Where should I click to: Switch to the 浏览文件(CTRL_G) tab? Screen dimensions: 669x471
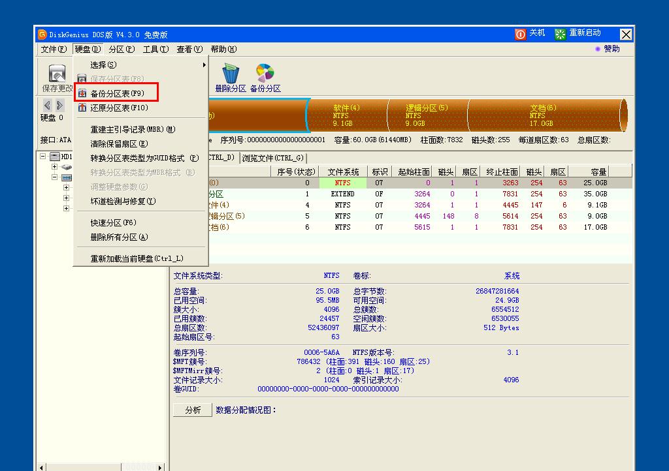point(273,158)
